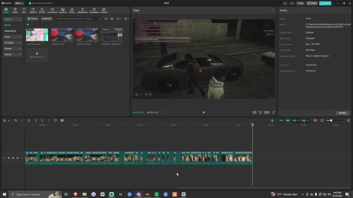Viewport: 353px width, 198px height.
Task: Click Generate with AI tile
Action: click(37, 55)
